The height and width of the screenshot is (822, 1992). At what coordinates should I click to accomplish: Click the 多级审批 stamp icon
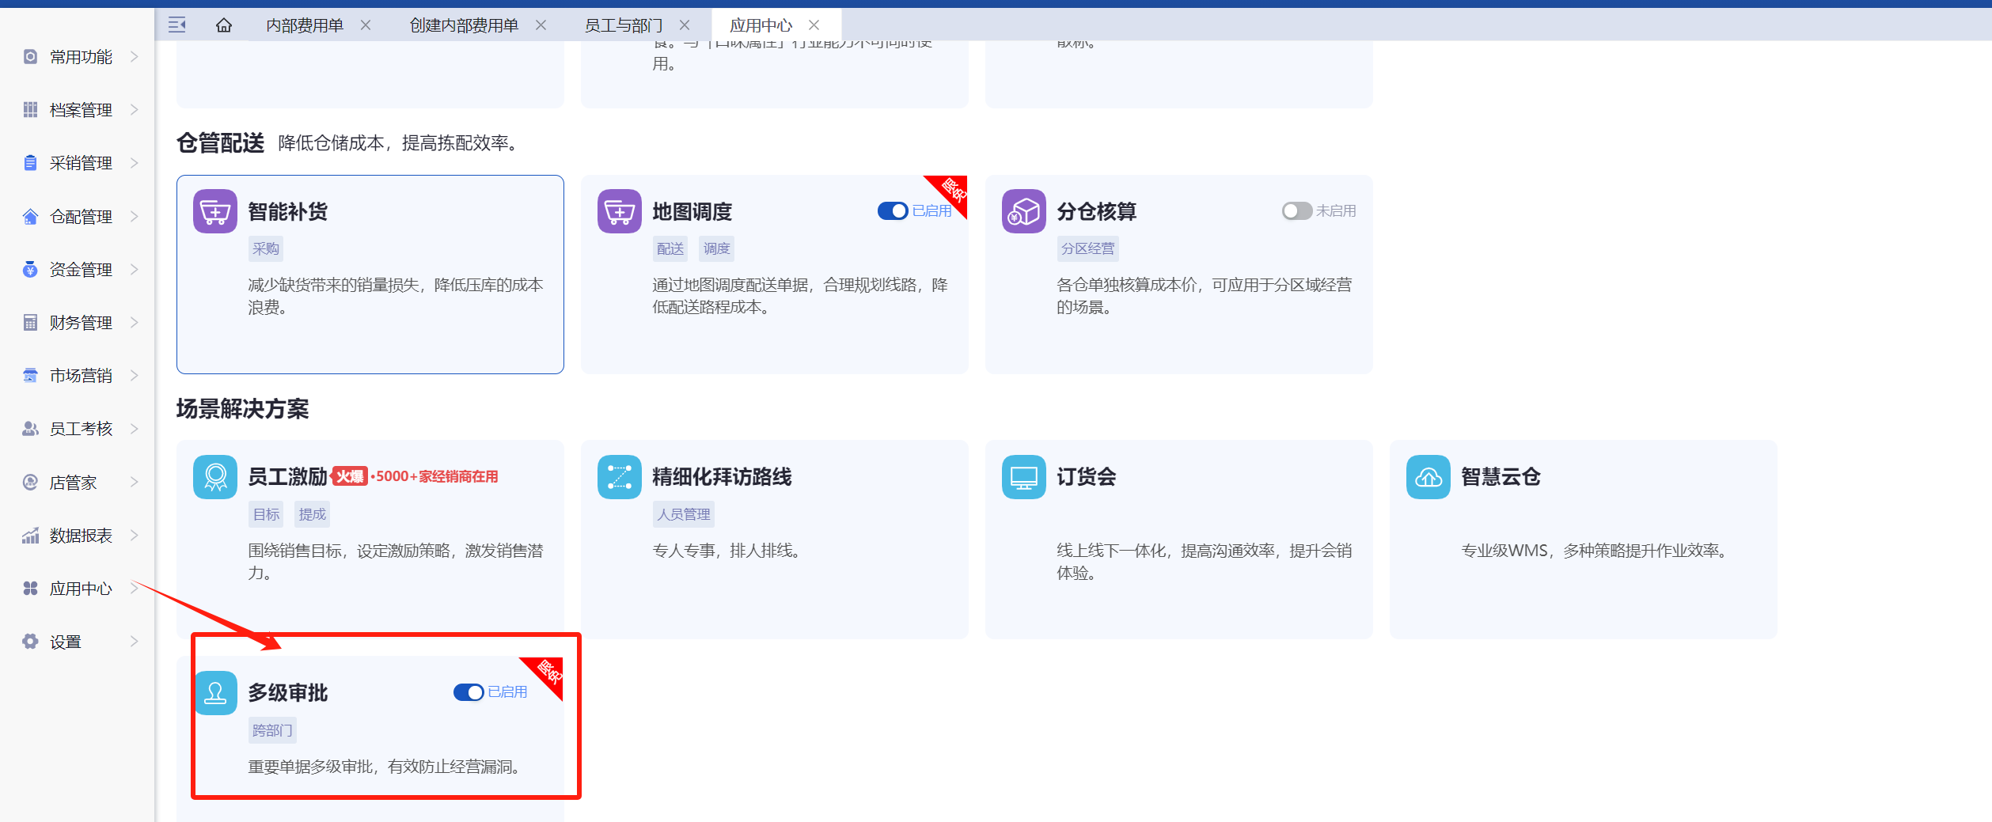tap(215, 693)
